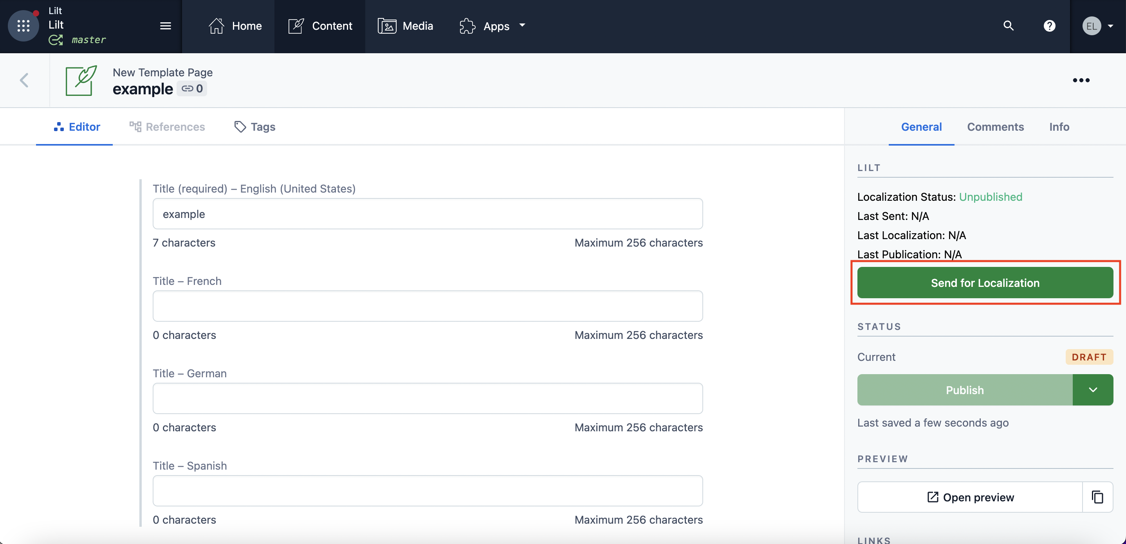Click the Apps puzzle piece icon

pyautogui.click(x=467, y=26)
